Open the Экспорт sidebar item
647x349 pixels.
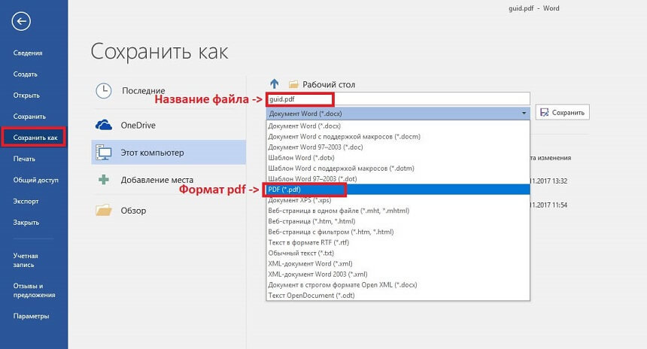click(x=26, y=202)
